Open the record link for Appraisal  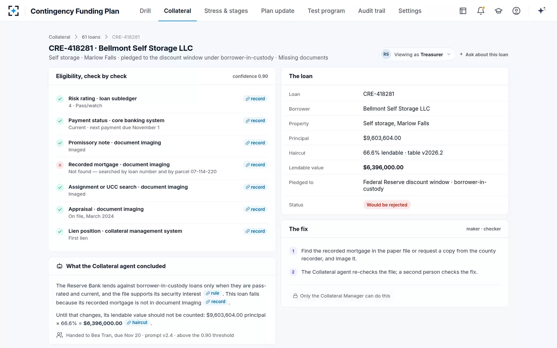255,210
